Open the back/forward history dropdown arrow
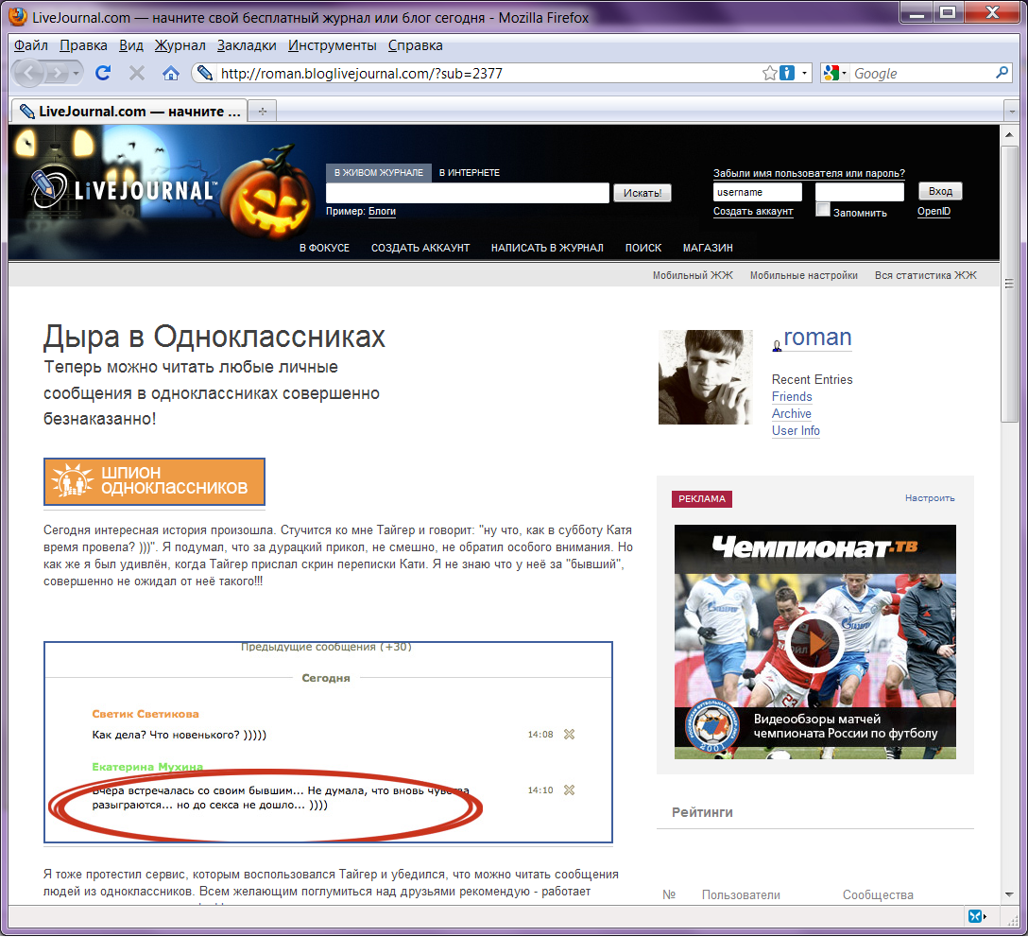The image size is (1028, 937). point(76,73)
